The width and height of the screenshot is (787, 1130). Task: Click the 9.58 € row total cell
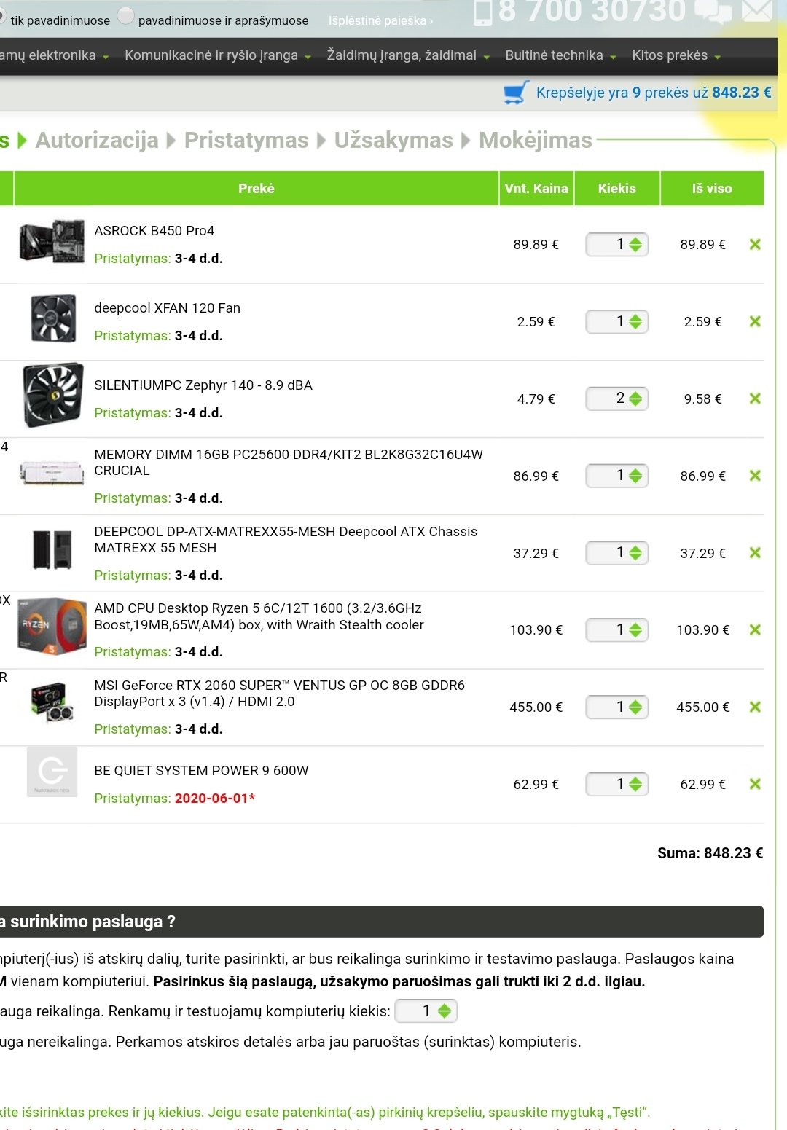point(703,399)
